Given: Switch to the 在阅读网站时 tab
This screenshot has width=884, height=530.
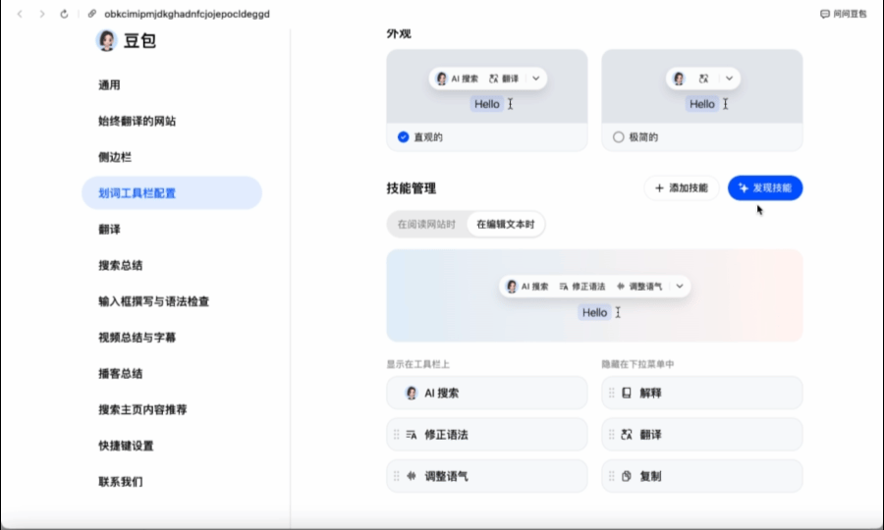Looking at the screenshot, I should pyautogui.click(x=427, y=224).
